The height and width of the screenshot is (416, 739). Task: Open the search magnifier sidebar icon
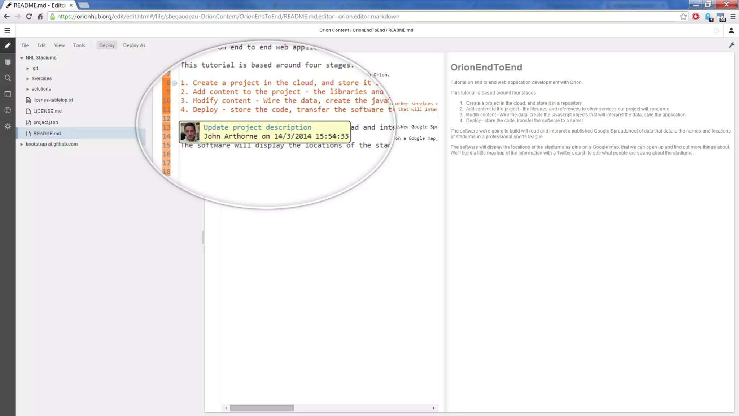tap(8, 78)
